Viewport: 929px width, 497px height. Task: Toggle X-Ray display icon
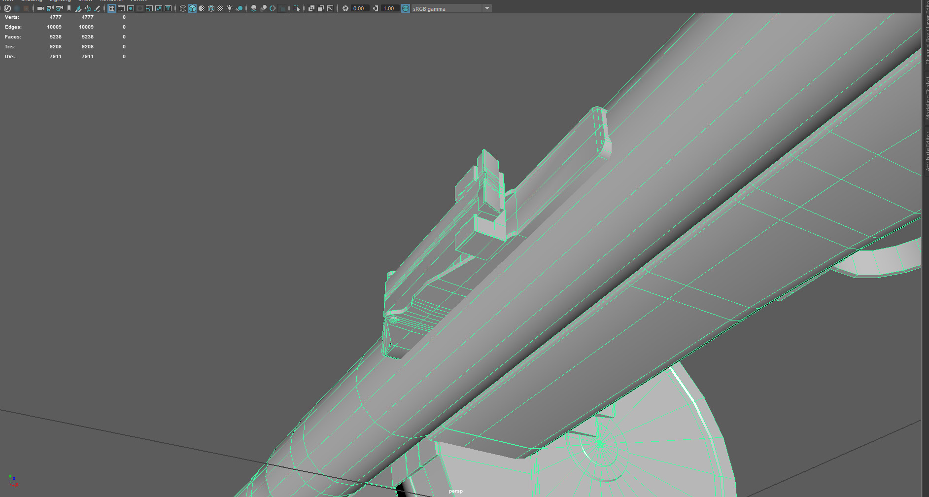click(x=311, y=8)
